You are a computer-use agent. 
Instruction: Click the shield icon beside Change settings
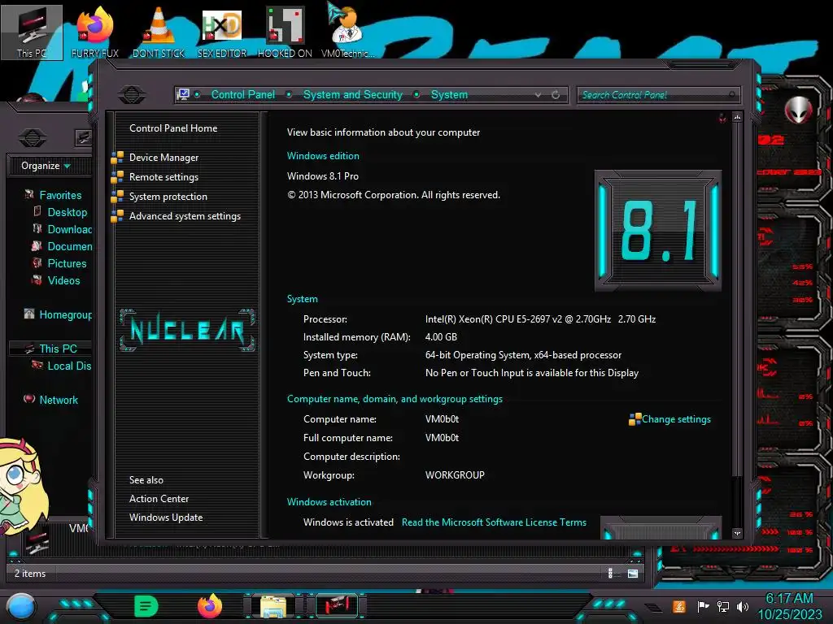(635, 419)
